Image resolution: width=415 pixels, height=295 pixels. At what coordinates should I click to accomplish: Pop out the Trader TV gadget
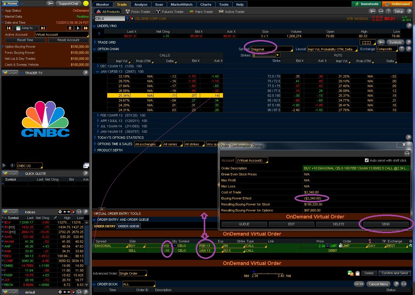[86, 73]
